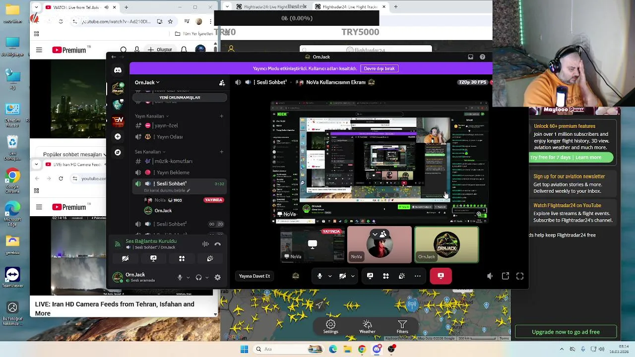
Task: Toggle camera in the call toolbar
Action: click(x=342, y=276)
